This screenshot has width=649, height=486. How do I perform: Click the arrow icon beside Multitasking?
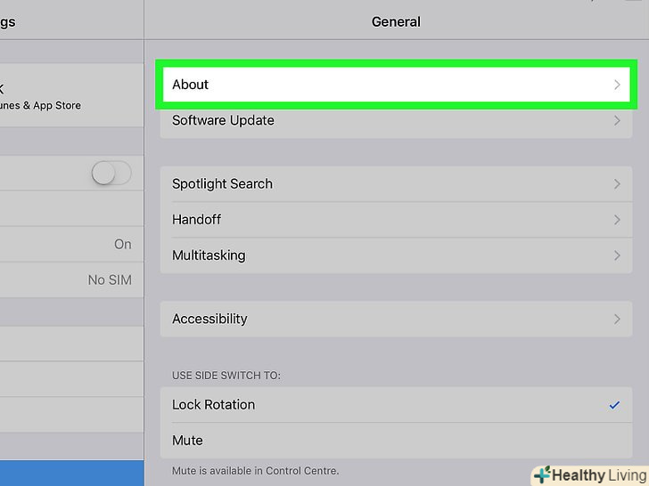(617, 255)
